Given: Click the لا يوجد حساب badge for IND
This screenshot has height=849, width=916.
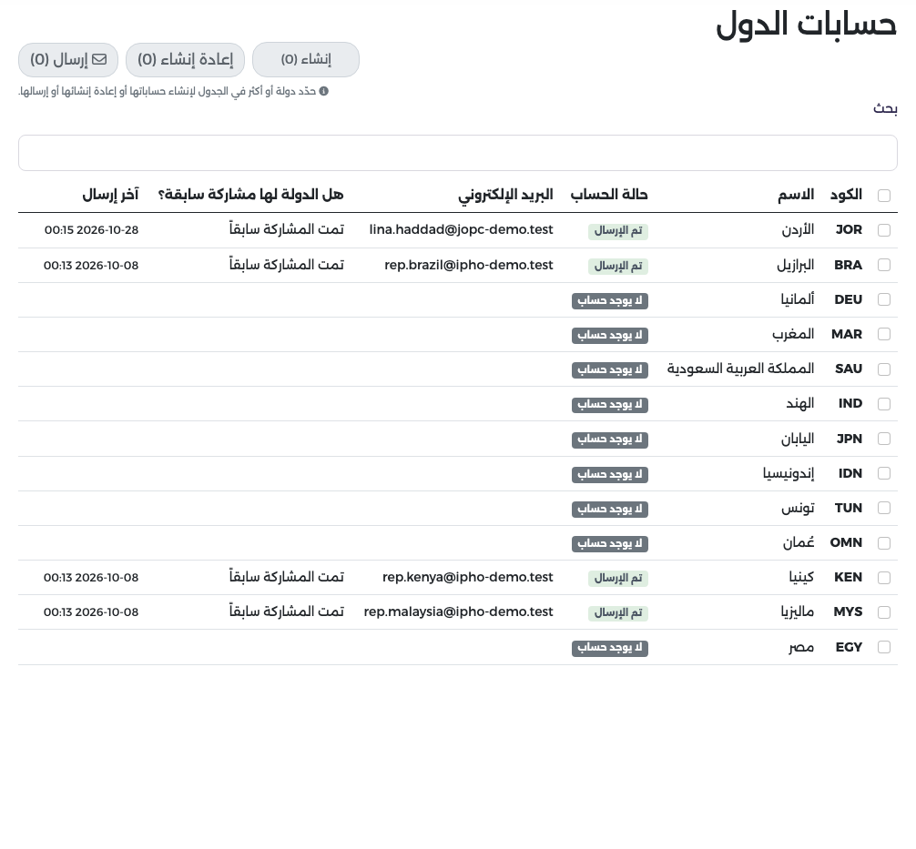Looking at the screenshot, I should pyautogui.click(x=610, y=405).
